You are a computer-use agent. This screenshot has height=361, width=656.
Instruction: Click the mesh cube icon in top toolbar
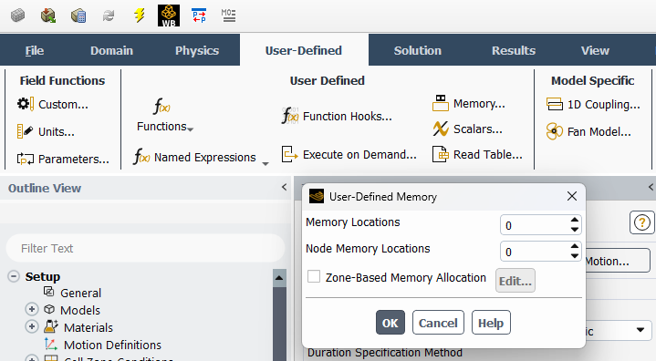(x=17, y=15)
